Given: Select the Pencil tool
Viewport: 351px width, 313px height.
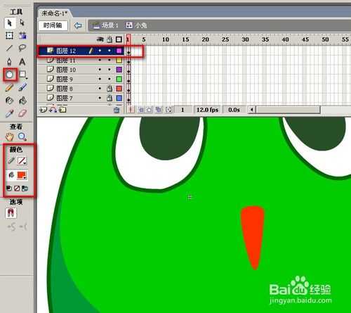Looking at the screenshot, I should [x=9, y=88].
